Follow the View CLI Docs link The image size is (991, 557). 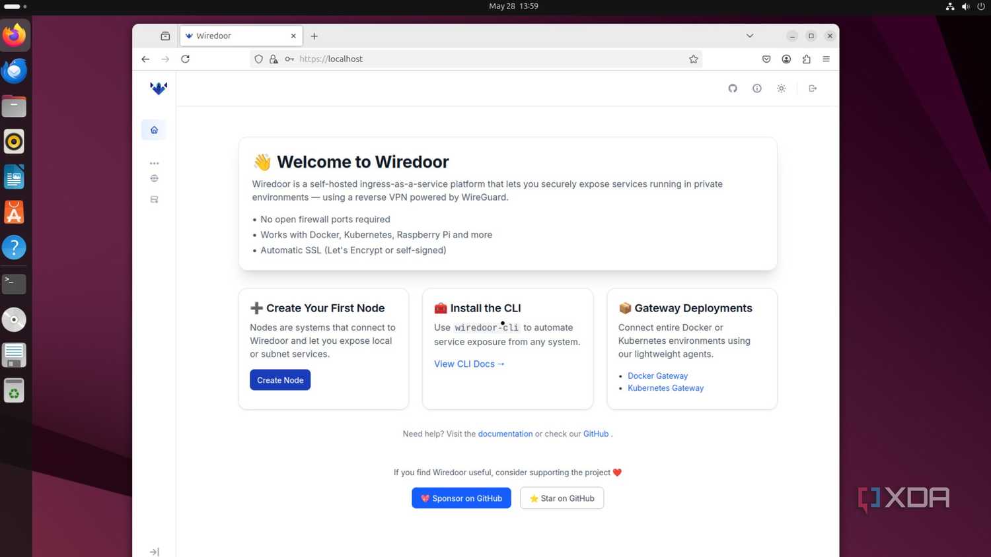[x=469, y=364]
